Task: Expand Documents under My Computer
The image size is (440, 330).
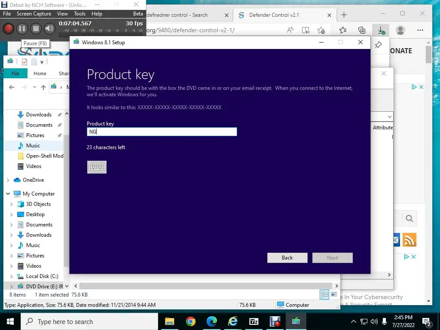Action: (x=12, y=225)
